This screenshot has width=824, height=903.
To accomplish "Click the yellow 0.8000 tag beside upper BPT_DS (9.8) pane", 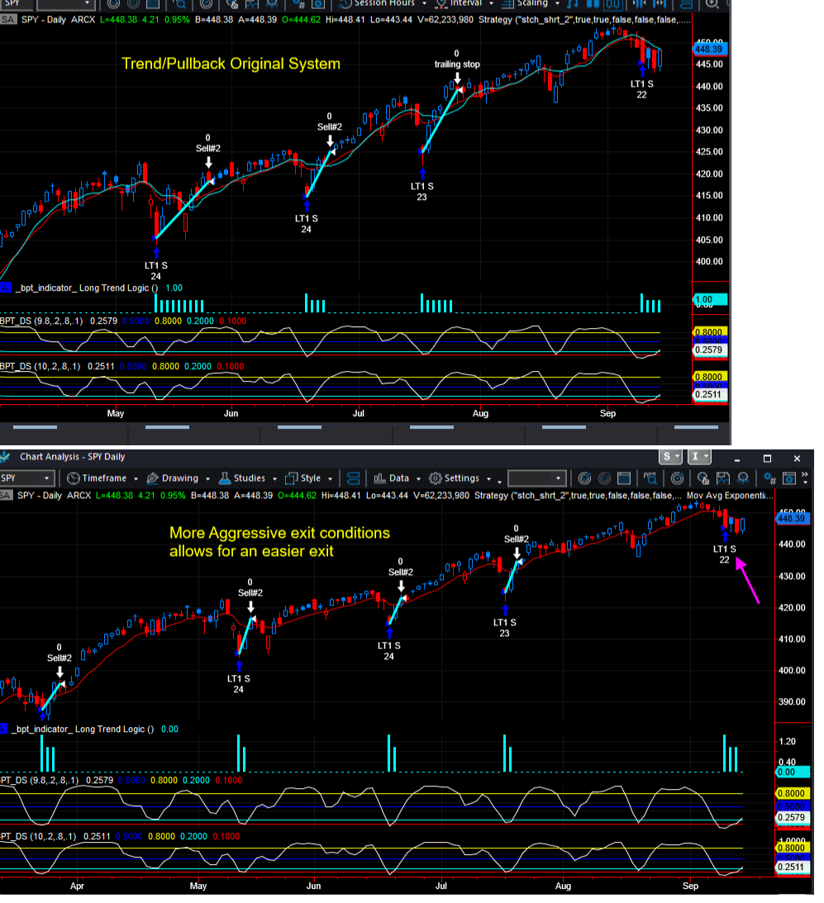I will pos(709,332).
